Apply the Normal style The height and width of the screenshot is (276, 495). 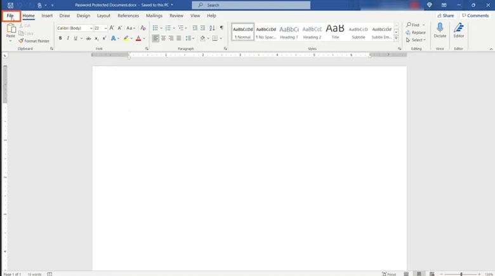[243, 32]
